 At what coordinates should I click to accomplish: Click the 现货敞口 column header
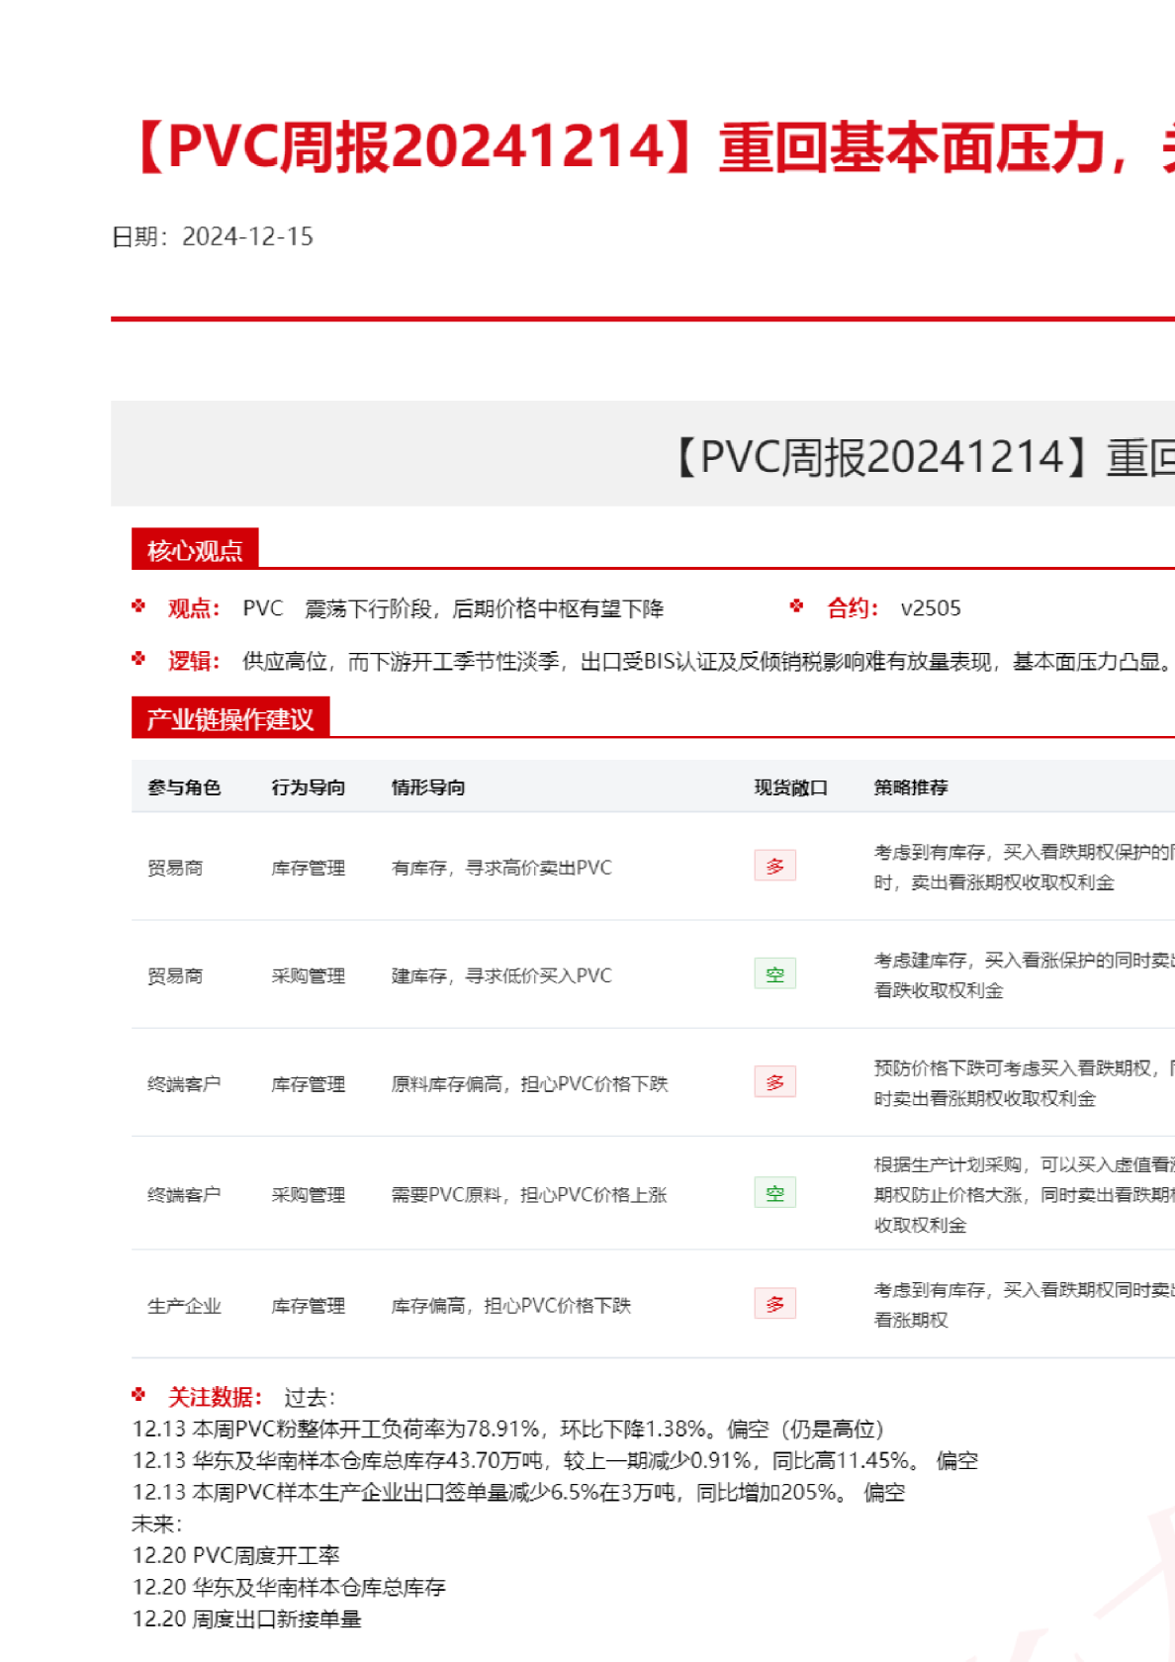[x=790, y=787]
